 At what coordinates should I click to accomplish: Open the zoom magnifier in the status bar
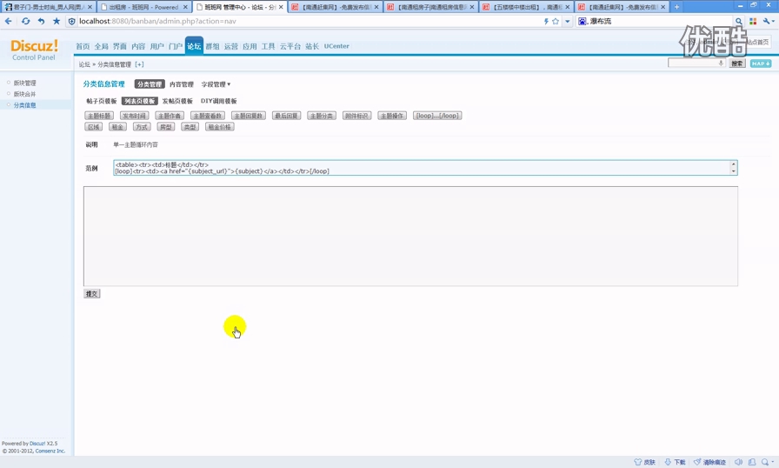(x=765, y=462)
